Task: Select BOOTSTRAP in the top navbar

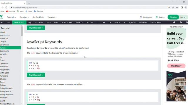Action: (67, 22)
